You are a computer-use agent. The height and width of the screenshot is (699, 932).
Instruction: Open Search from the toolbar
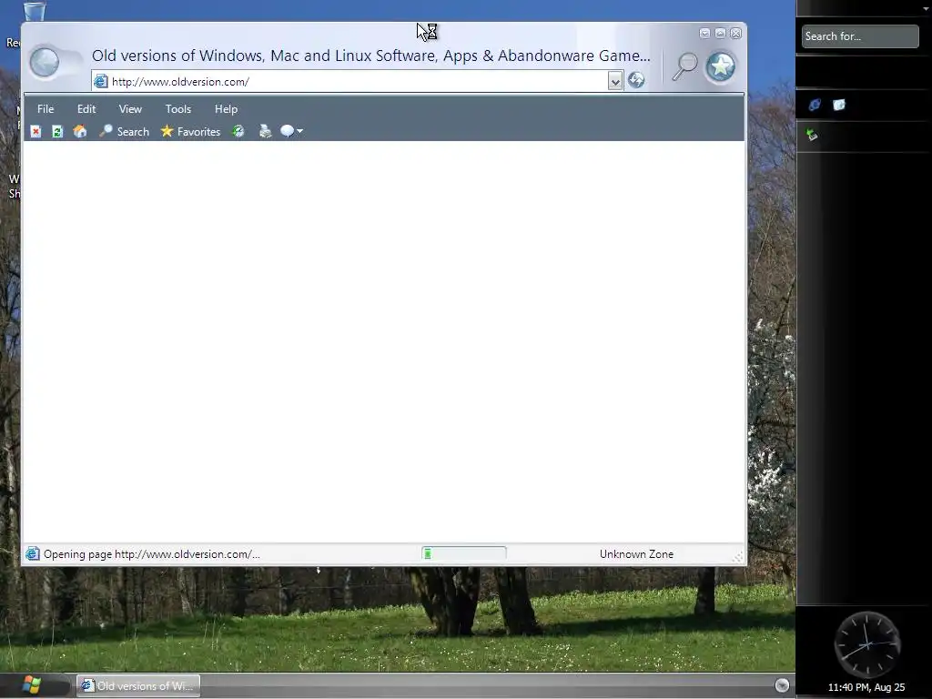124,131
